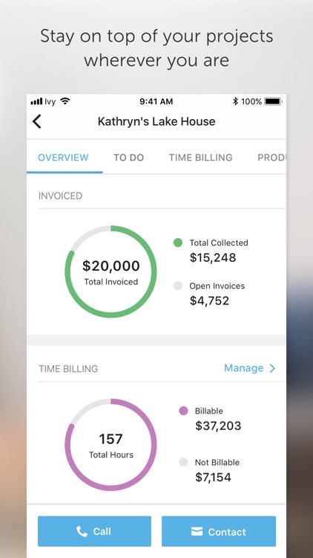Switch to the TO DO tab
The height and width of the screenshot is (558, 313).
(128, 158)
